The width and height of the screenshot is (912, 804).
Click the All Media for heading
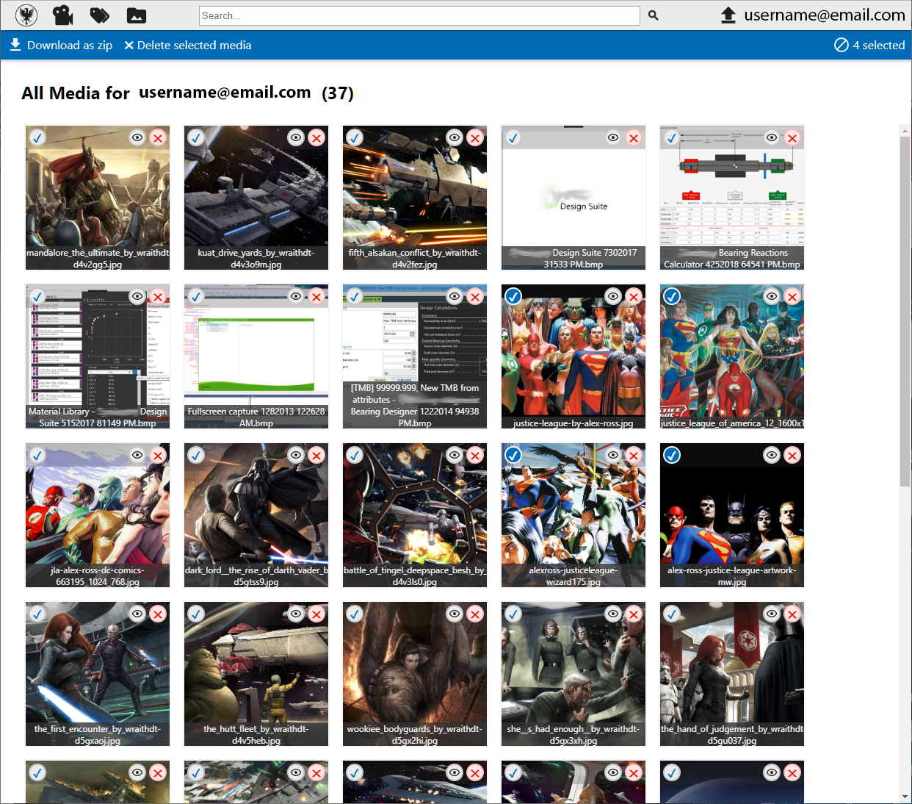pos(76,93)
